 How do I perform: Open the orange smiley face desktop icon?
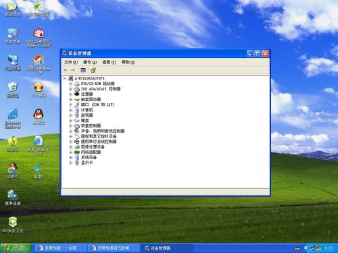pyautogui.click(x=39, y=90)
